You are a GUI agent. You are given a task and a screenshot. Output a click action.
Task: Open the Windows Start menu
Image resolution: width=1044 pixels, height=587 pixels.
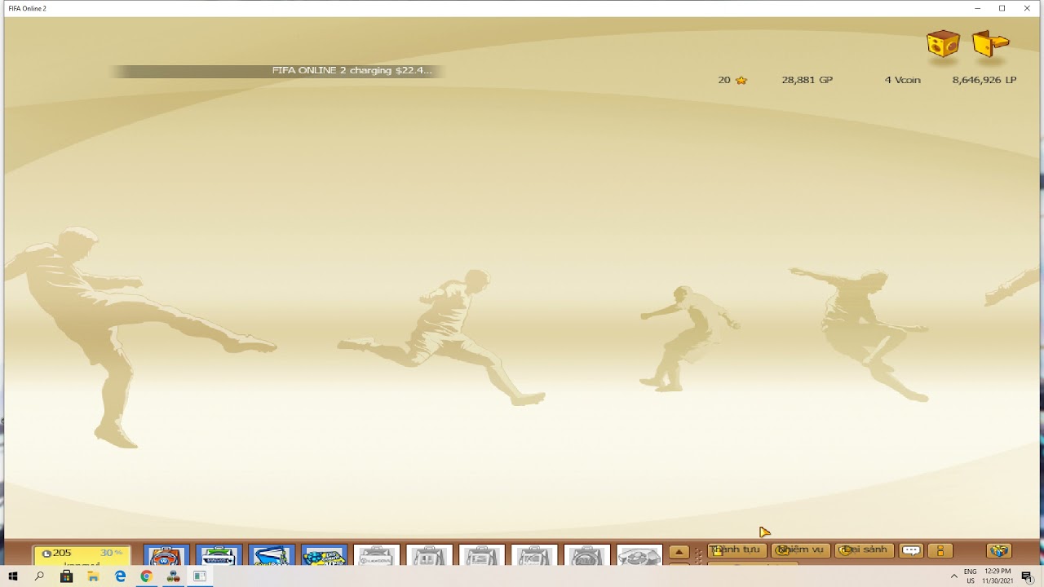click(13, 576)
